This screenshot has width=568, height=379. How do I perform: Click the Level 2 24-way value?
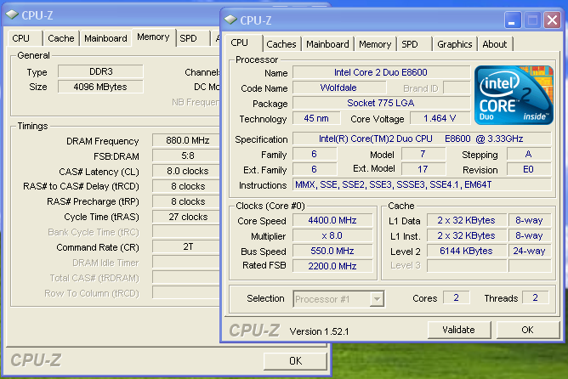529,251
